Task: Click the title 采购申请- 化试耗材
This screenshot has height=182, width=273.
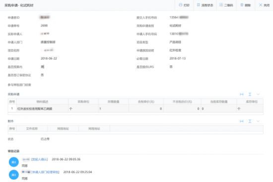Action: [19, 5]
